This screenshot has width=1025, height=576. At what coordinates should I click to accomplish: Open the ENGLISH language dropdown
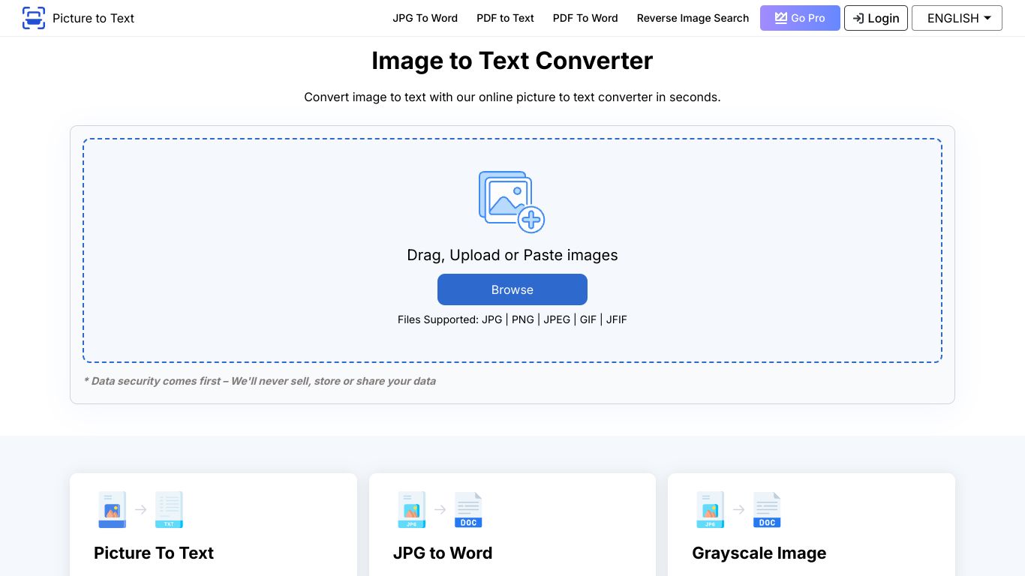[957, 18]
